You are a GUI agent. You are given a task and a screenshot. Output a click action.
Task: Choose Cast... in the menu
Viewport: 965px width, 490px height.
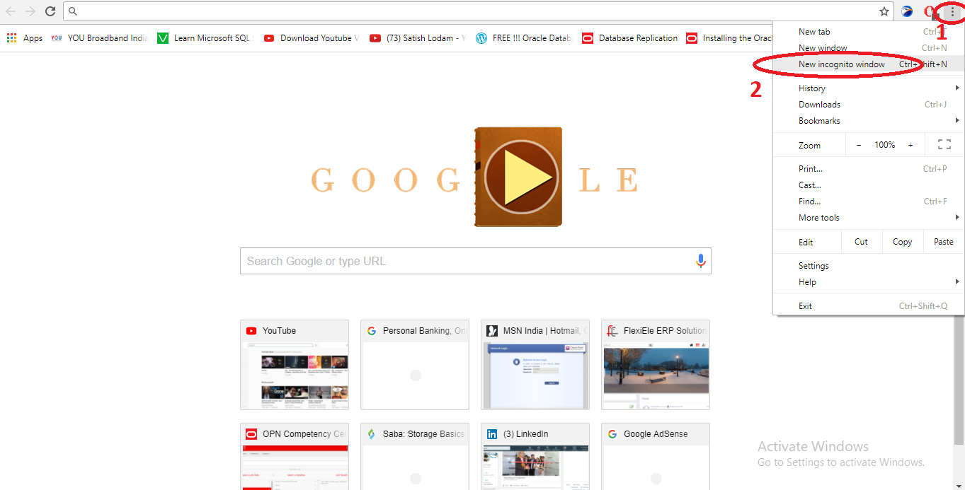(869, 185)
